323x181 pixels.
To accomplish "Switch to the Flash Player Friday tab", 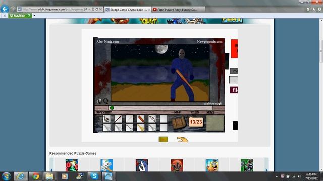I will pyautogui.click(x=175, y=10).
